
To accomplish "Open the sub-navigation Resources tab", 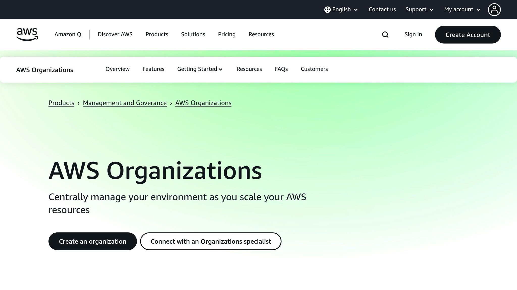I will pos(249,69).
